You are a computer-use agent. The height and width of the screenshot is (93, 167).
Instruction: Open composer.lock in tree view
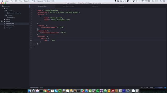pyautogui.click(x=10, y=26)
